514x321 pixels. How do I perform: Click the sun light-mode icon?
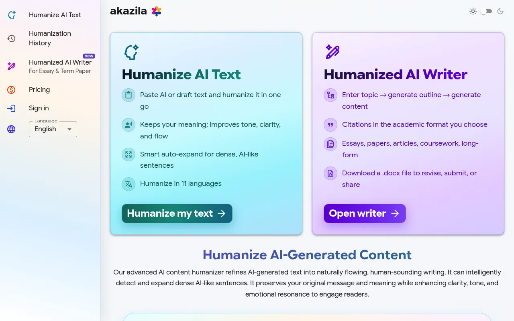coord(473,11)
